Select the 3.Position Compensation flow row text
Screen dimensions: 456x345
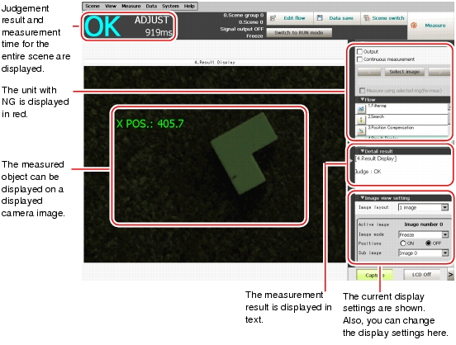pos(391,128)
